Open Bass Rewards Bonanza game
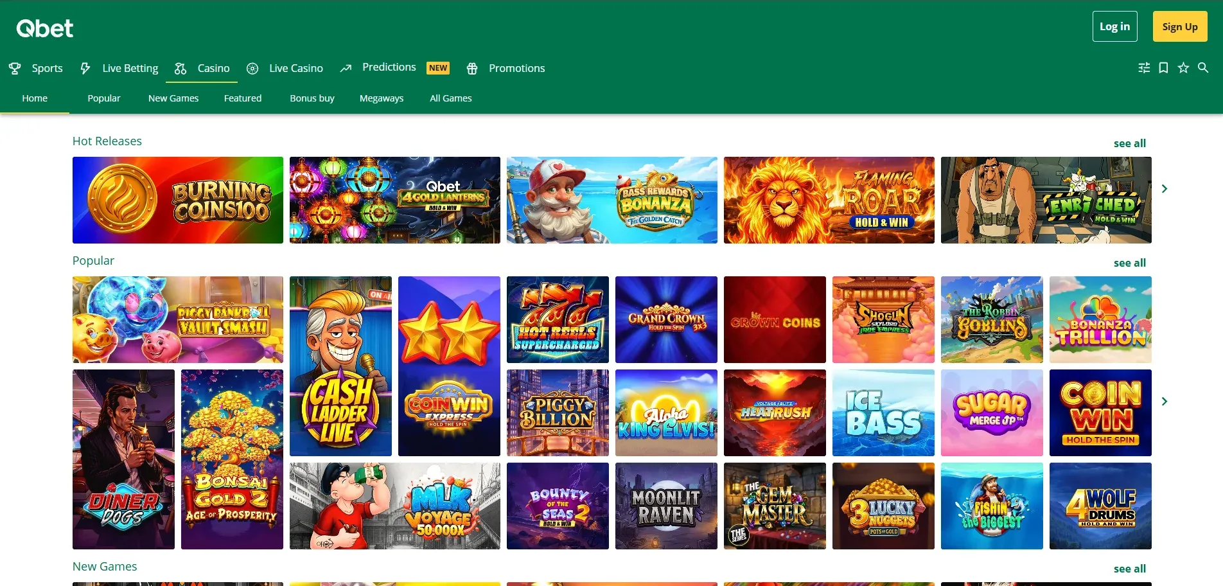The image size is (1223, 586). click(612, 200)
